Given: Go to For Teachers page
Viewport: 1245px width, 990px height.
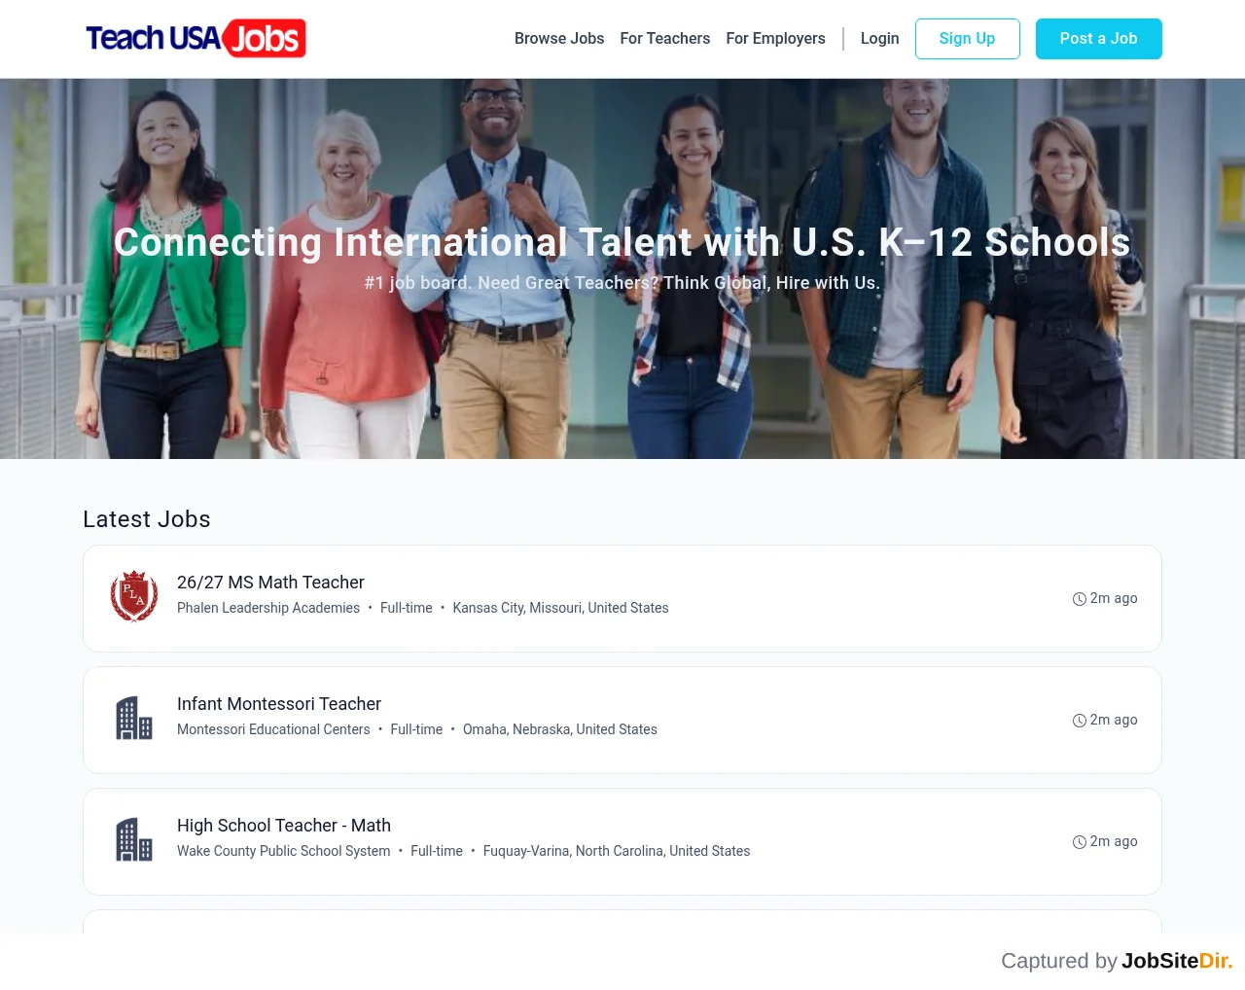Looking at the screenshot, I should [665, 39].
